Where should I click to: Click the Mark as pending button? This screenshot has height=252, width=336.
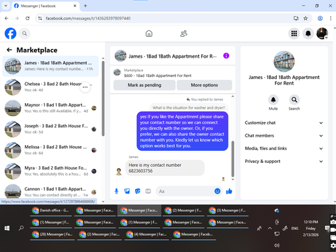(144, 85)
